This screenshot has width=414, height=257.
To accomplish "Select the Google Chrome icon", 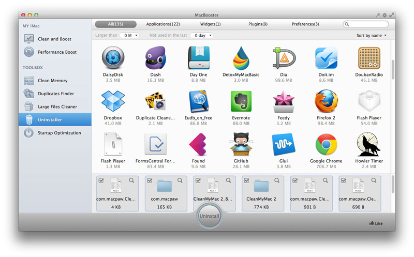I will [x=326, y=145].
